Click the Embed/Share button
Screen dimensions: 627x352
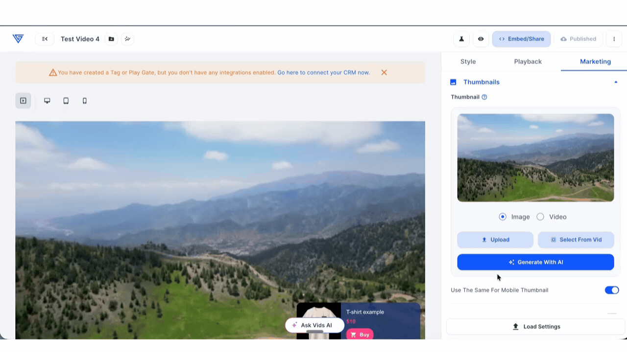(521, 39)
